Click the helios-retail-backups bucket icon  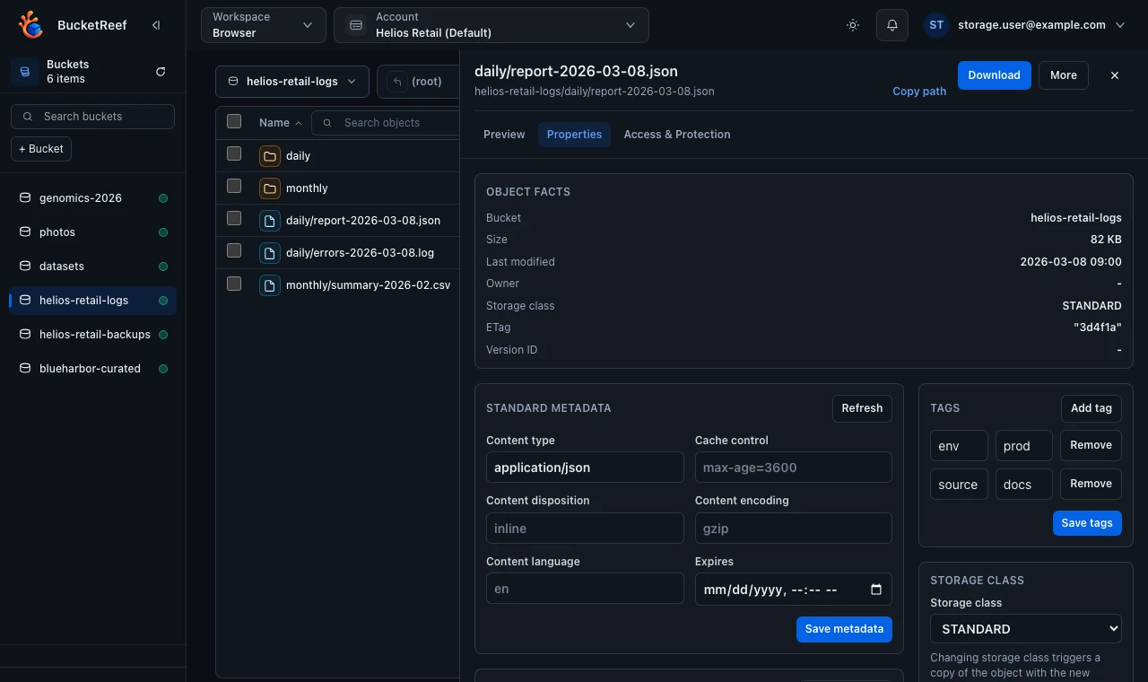25,334
